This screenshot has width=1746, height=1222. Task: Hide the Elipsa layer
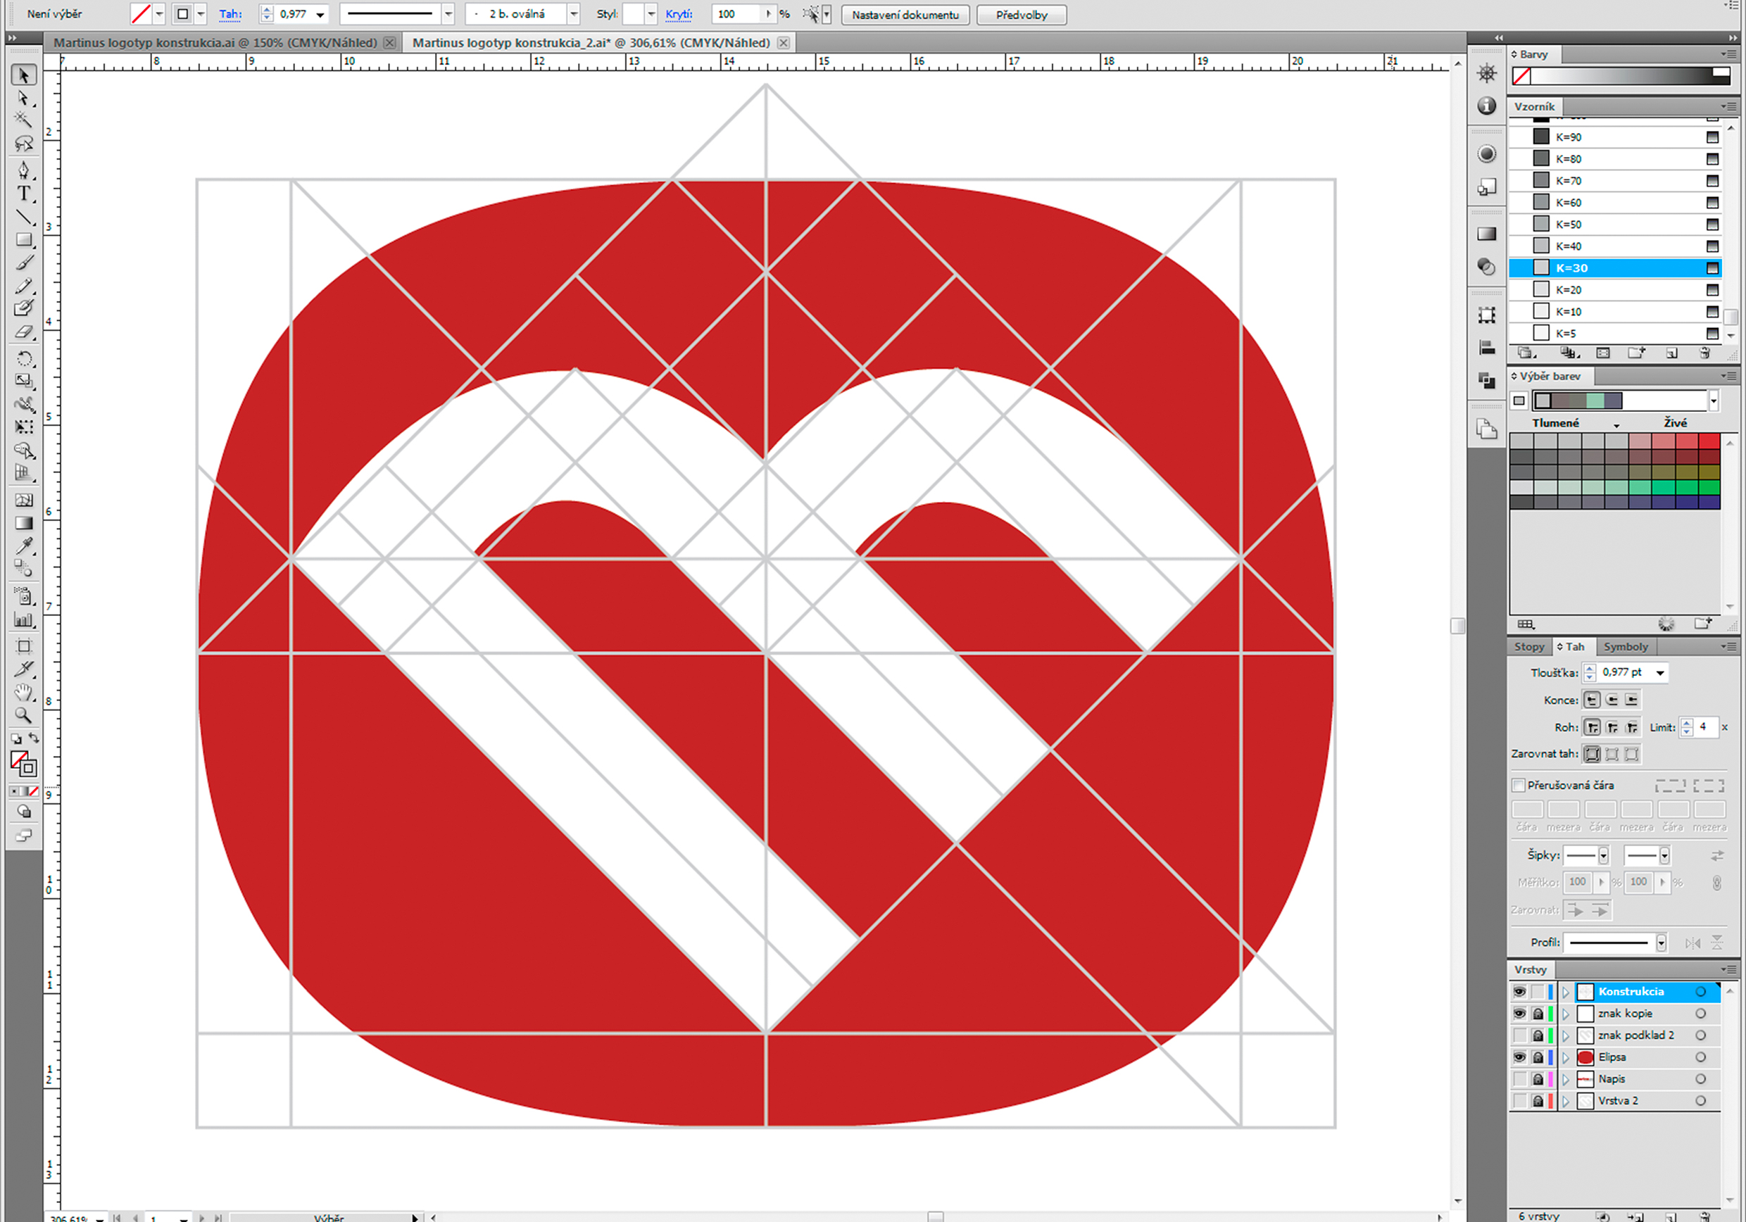click(x=1519, y=1057)
